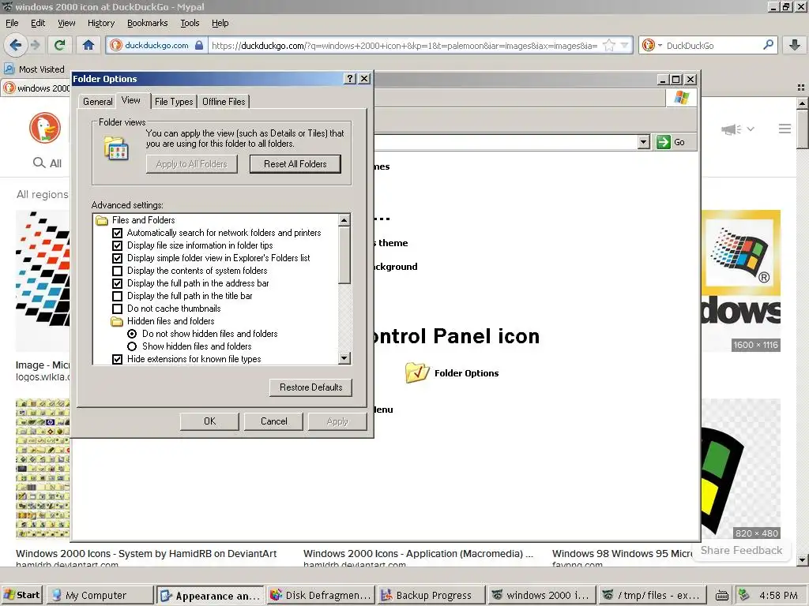
Task: Click the Folder Options icon in Control Panel
Action: [417, 372]
